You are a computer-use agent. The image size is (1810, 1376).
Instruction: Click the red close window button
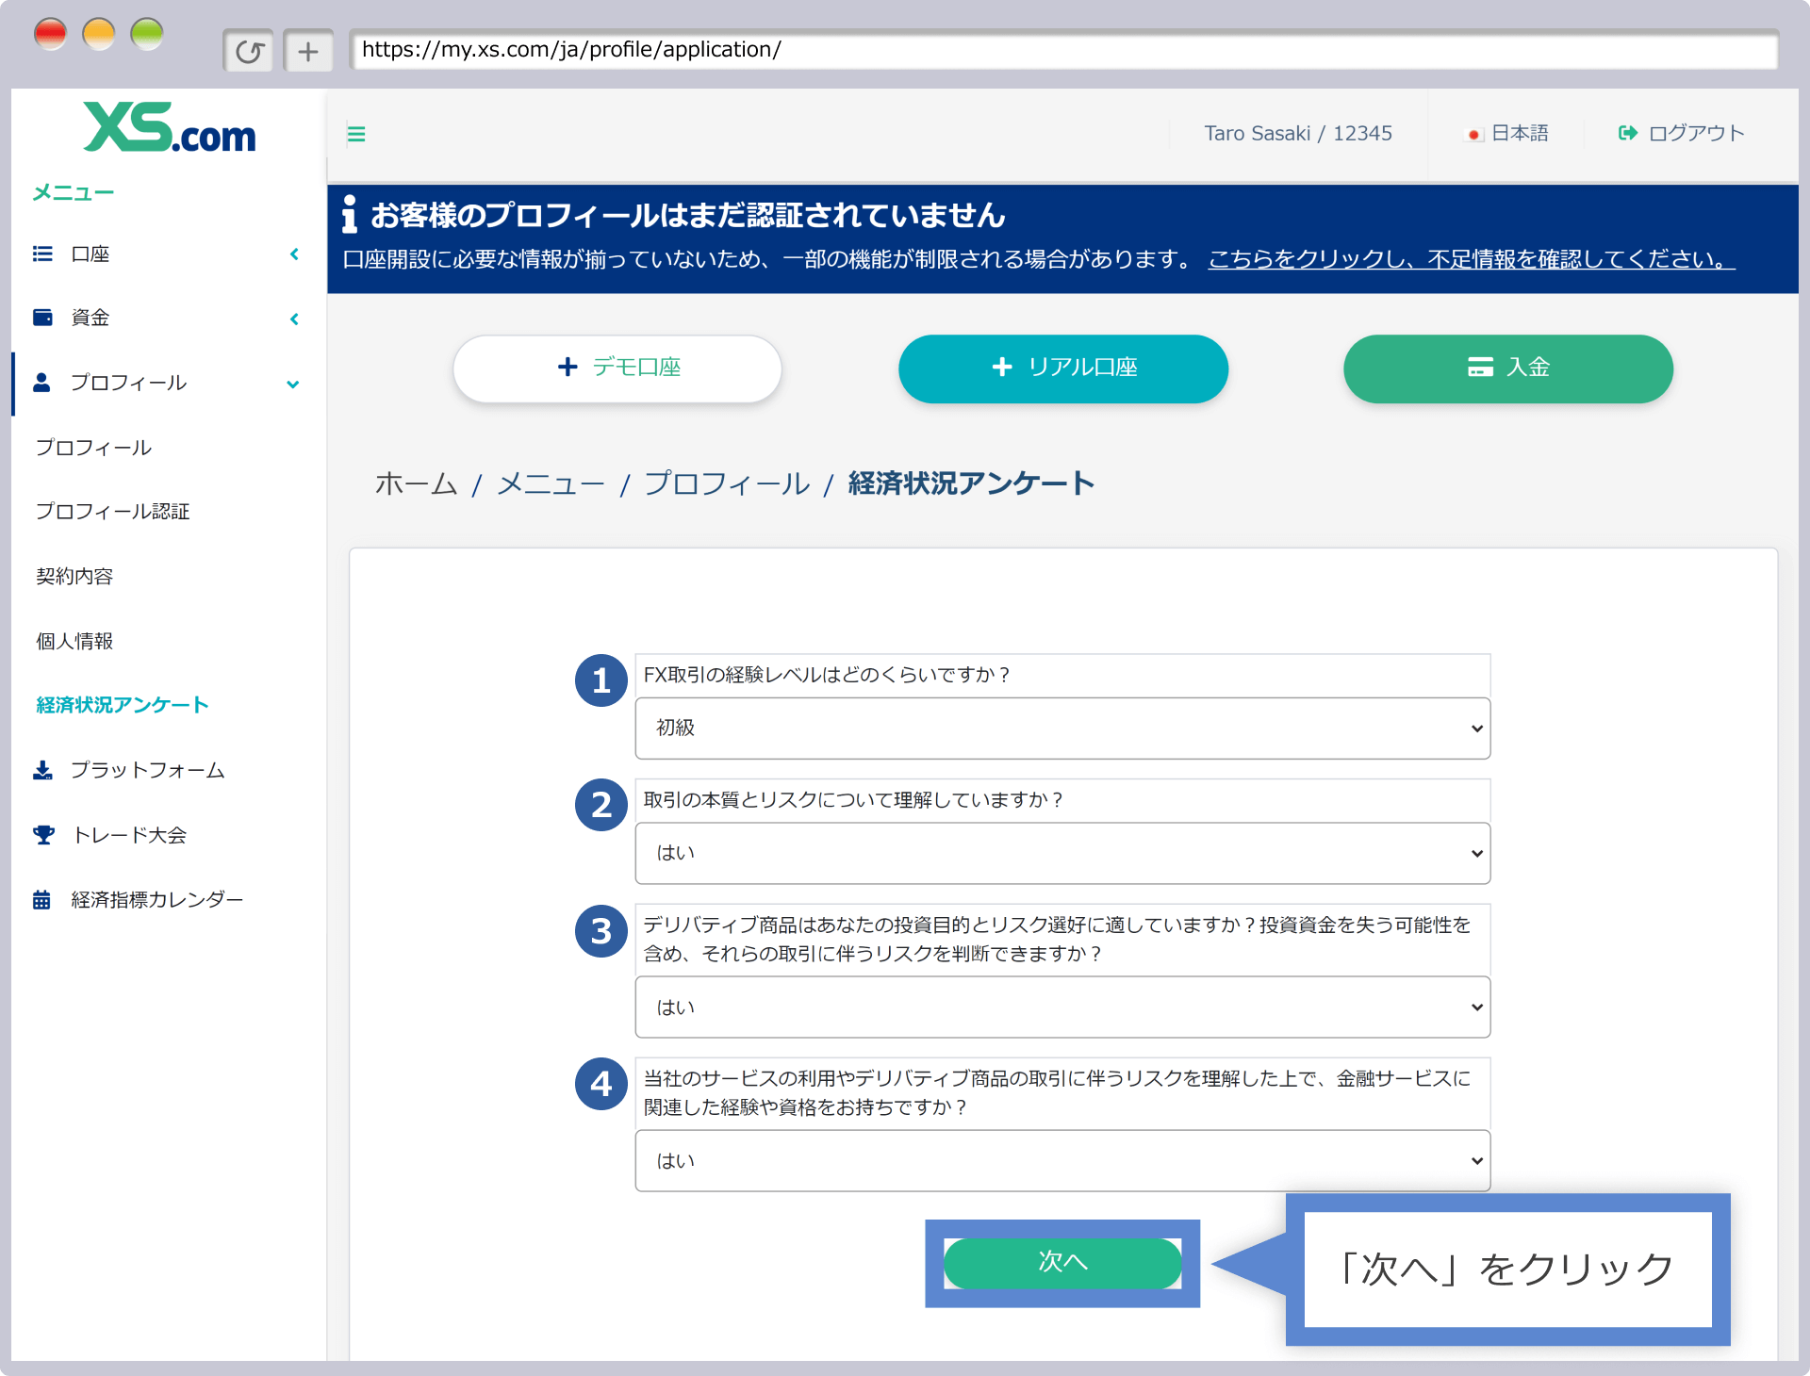50,34
